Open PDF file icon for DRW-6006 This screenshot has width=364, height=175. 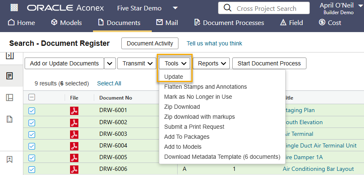coord(74,170)
